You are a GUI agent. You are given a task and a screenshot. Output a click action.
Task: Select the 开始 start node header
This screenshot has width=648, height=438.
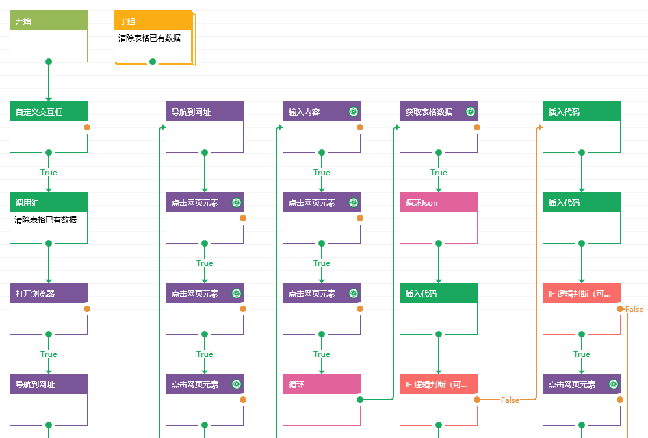coord(49,21)
